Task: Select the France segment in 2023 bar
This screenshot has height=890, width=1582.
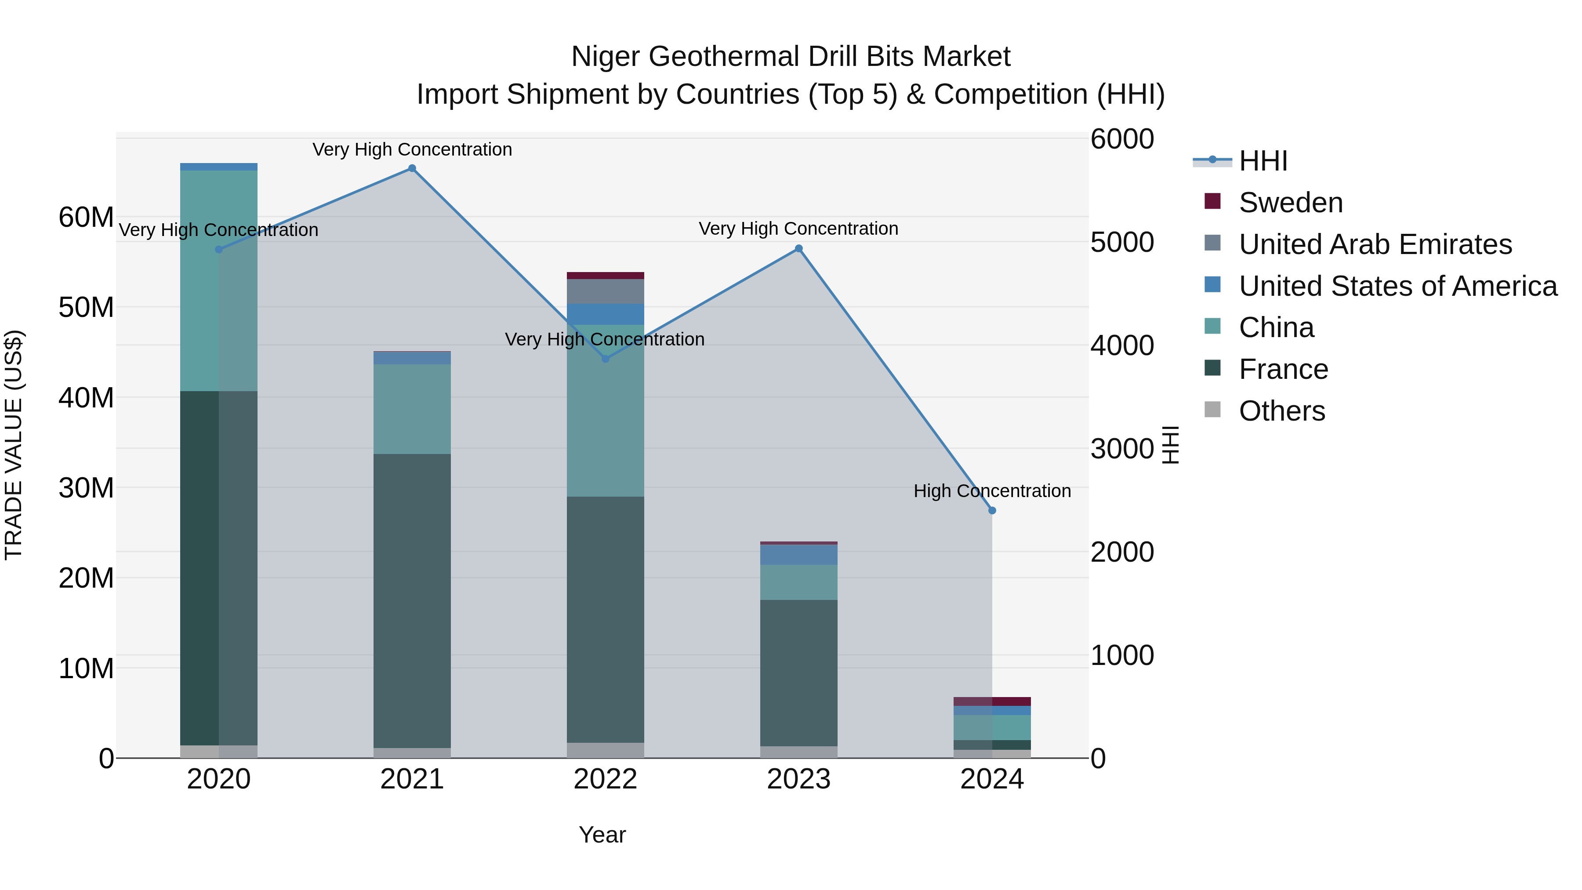Action: pyautogui.click(x=799, y=673)
